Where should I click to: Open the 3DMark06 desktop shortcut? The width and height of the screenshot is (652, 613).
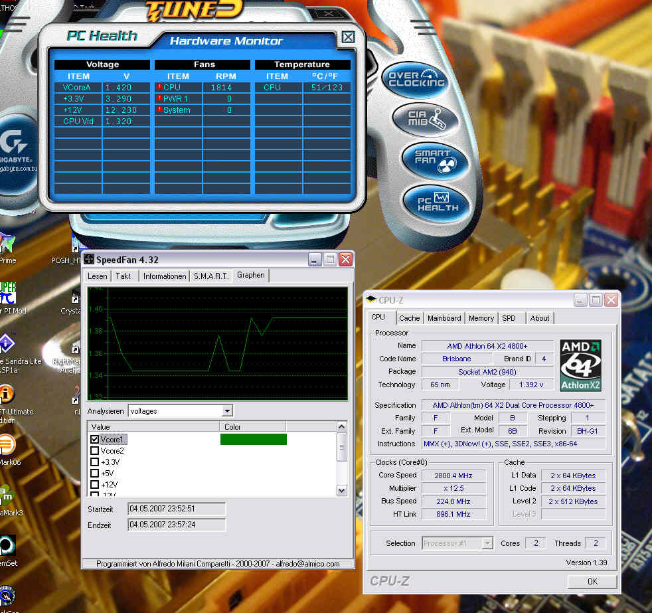click(9, 449)
